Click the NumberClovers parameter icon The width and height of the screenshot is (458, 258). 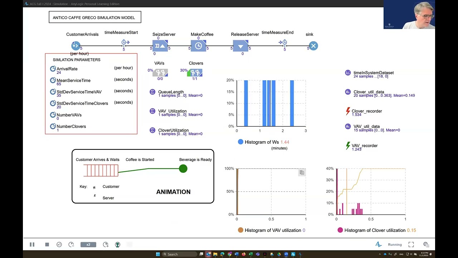[53, 126]
